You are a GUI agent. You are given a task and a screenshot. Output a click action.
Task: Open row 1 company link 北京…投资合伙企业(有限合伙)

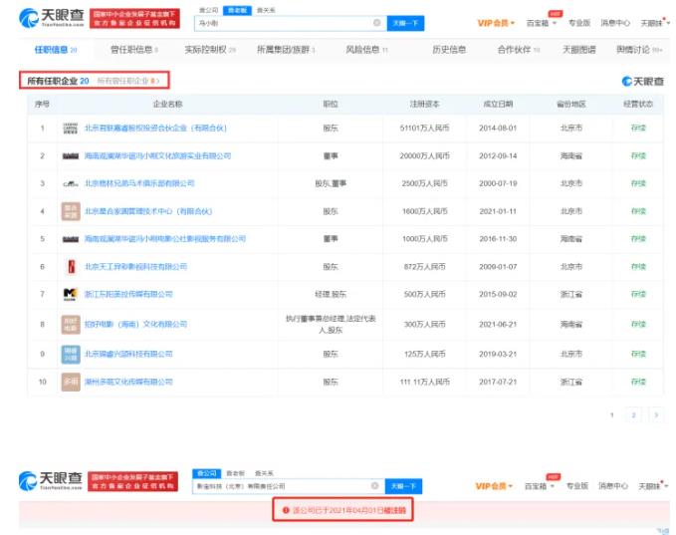pos(155,129)
